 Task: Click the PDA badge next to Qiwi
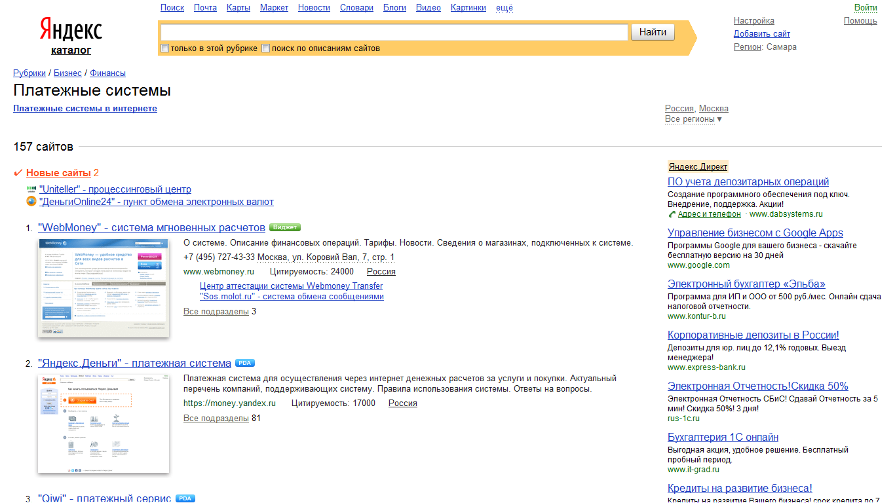pos(185,498)
